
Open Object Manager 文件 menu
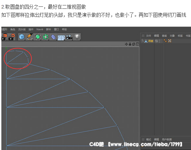coord(148,36)
